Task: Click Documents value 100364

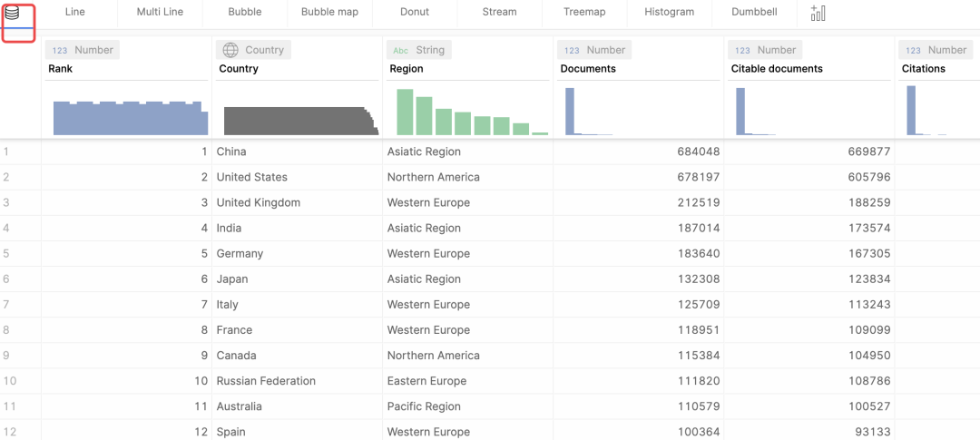Action: click(x=699, y=432)
